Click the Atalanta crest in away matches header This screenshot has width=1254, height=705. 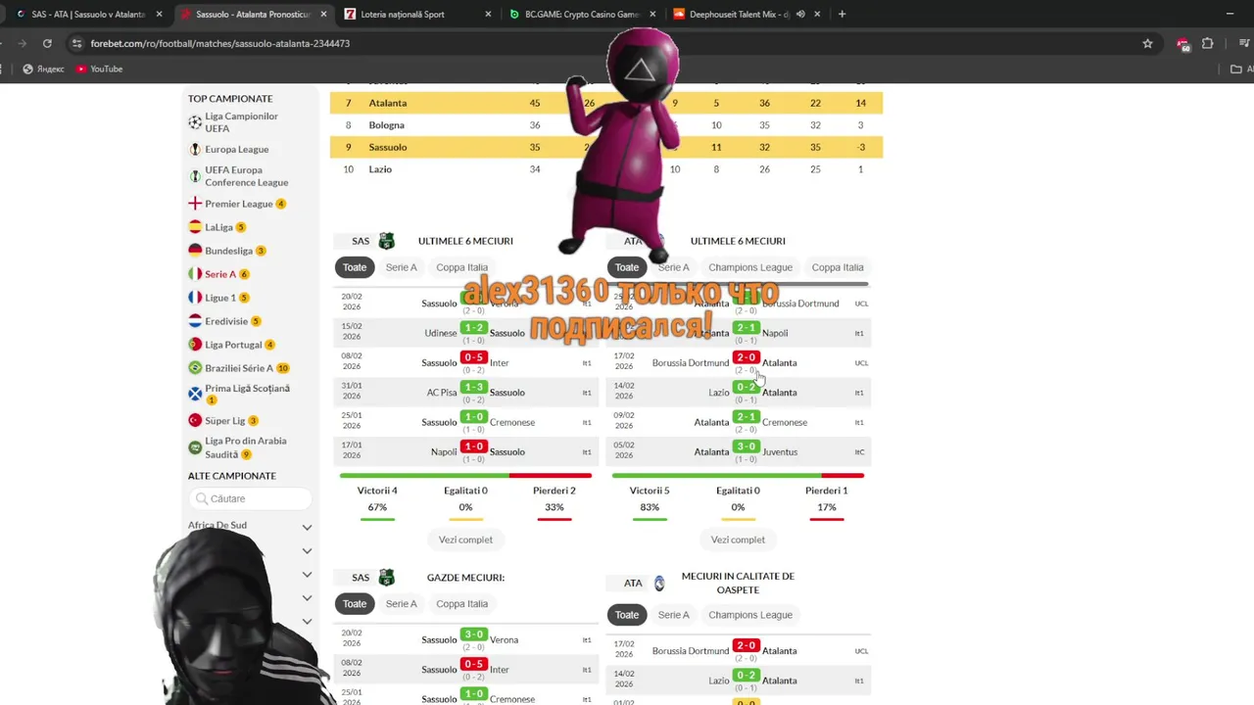659,584
